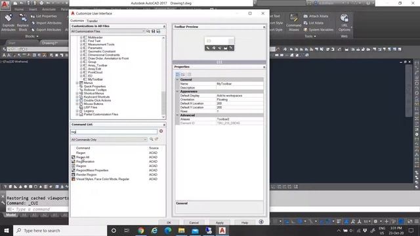Click the Windows Start button

[x=7, y=230]
